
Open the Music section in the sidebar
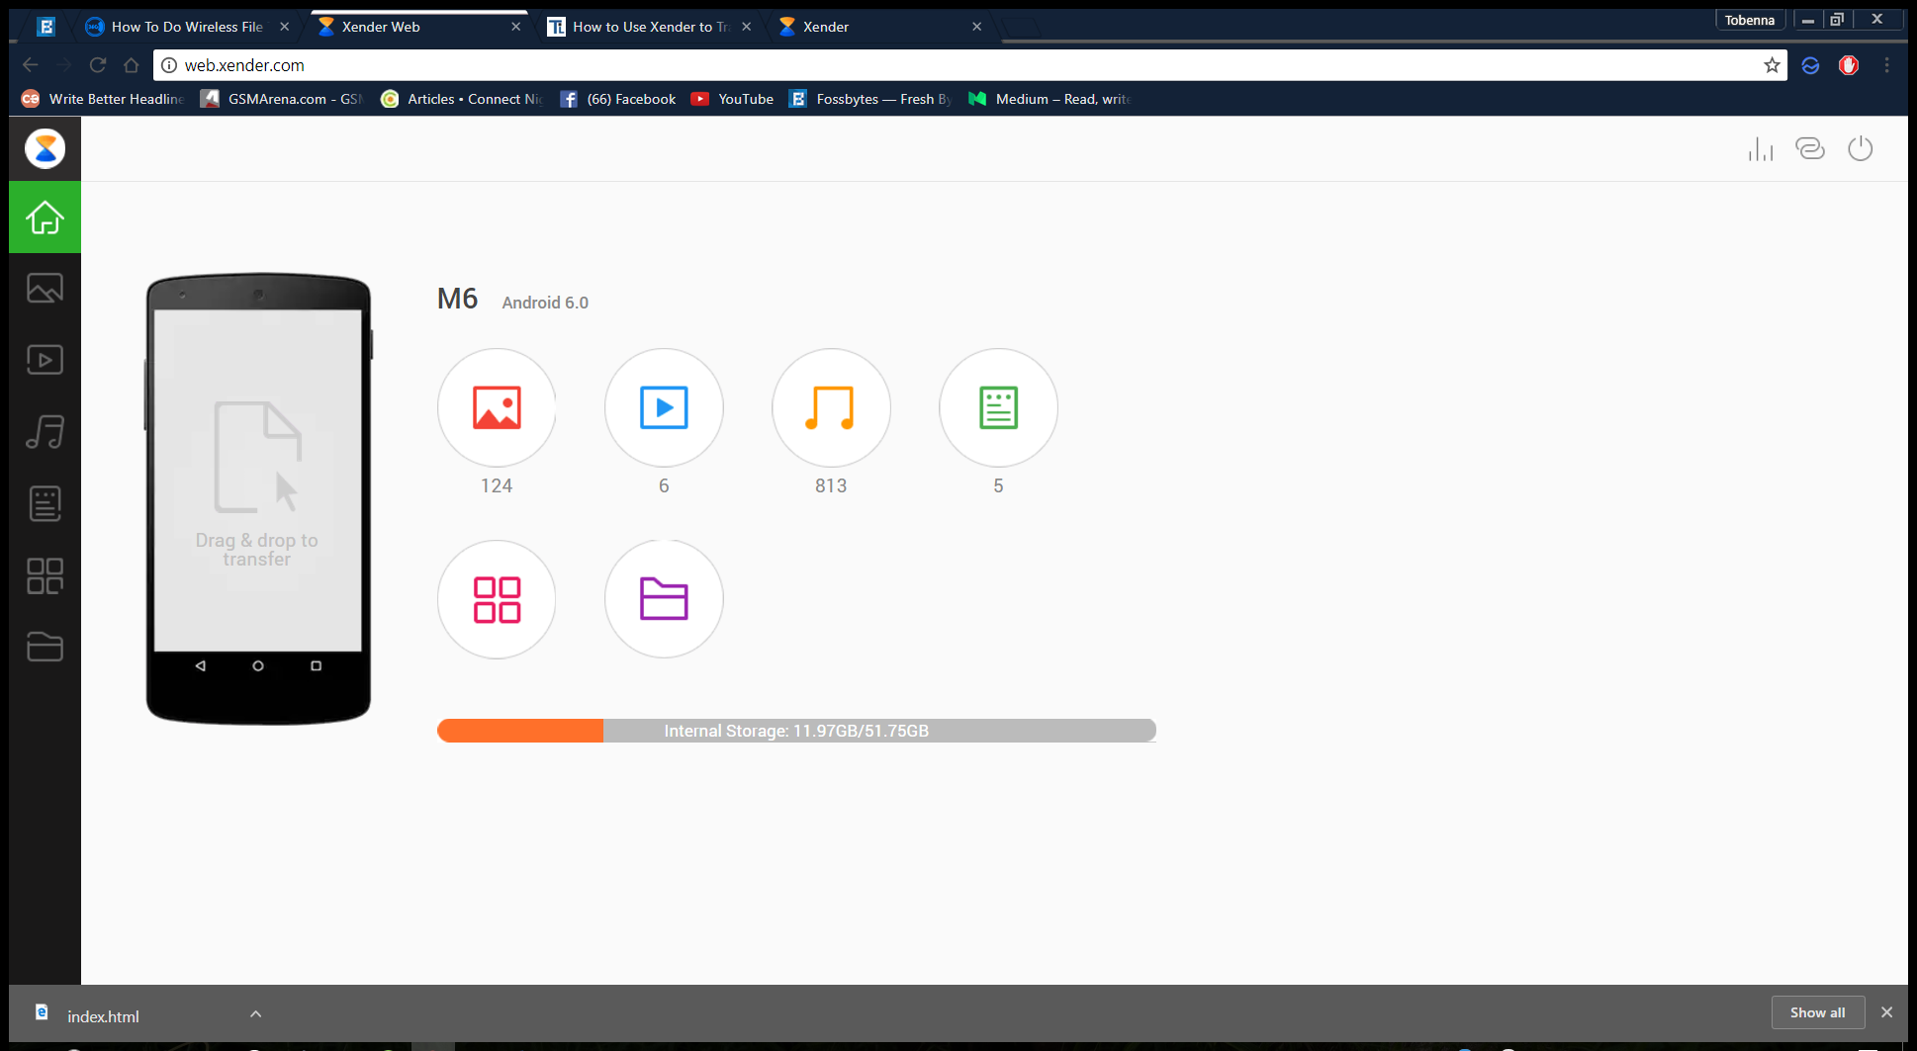(x=44, y=432)
